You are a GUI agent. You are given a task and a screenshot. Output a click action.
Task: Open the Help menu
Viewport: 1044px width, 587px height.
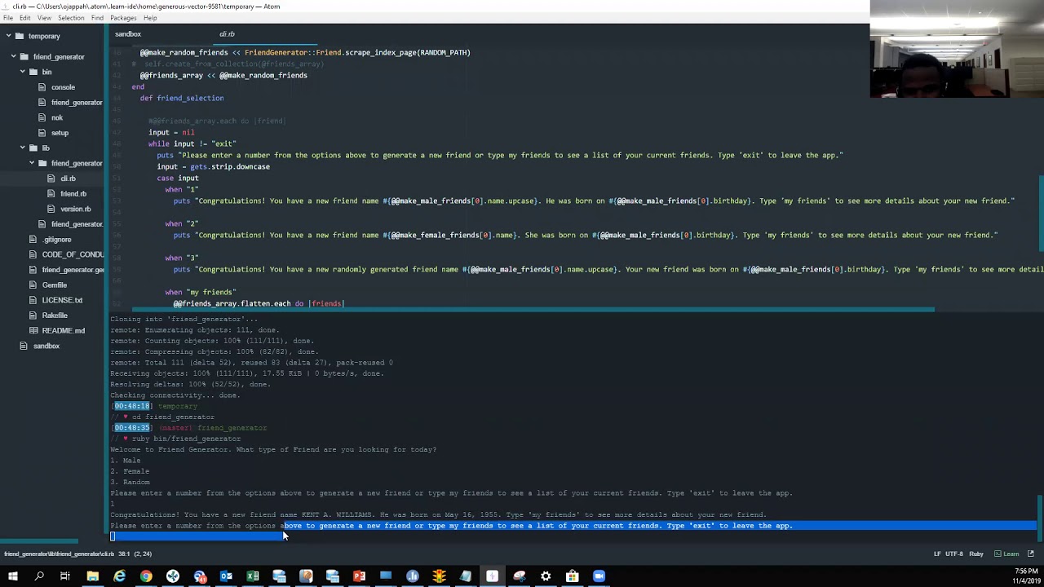[x=150, y=18]
